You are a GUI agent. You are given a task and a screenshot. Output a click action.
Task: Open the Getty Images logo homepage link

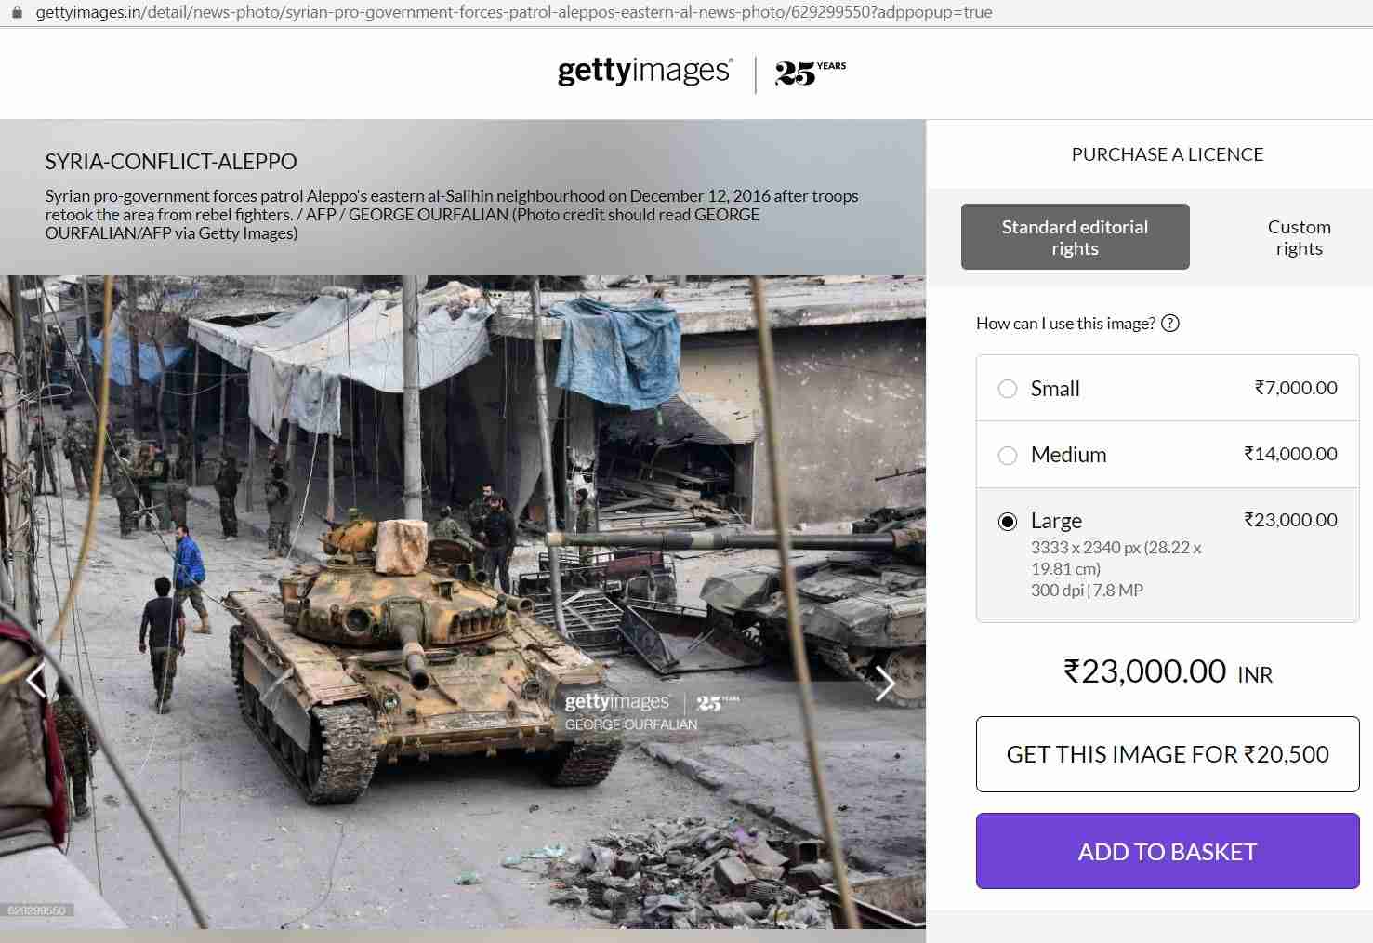[645, 72]
